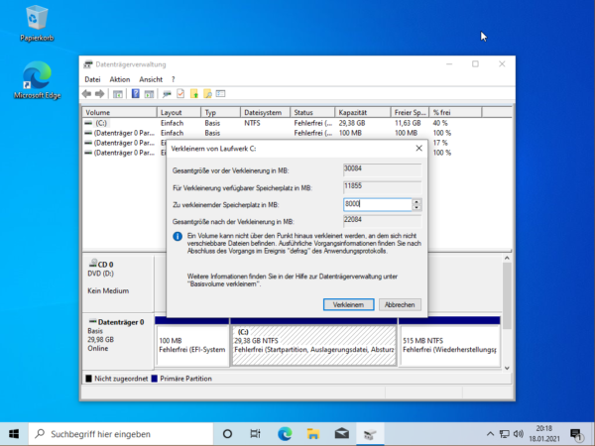Open the notification center icon
Screen dimensions: 595x446
577,434
